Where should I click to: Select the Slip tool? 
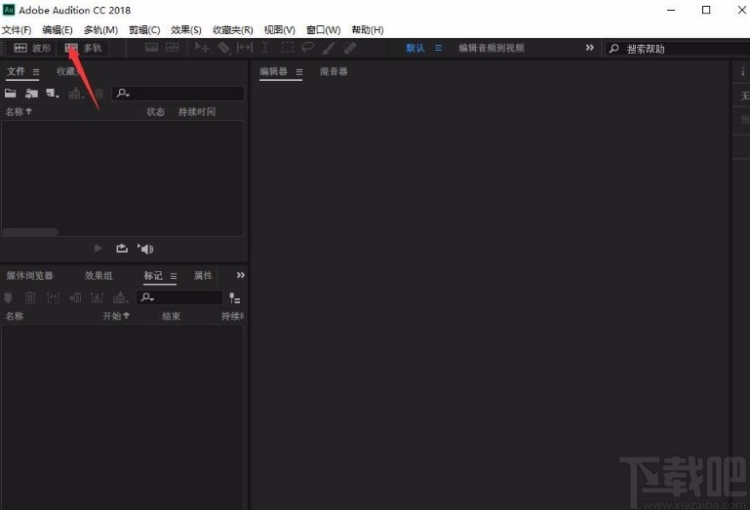[245, 48]
